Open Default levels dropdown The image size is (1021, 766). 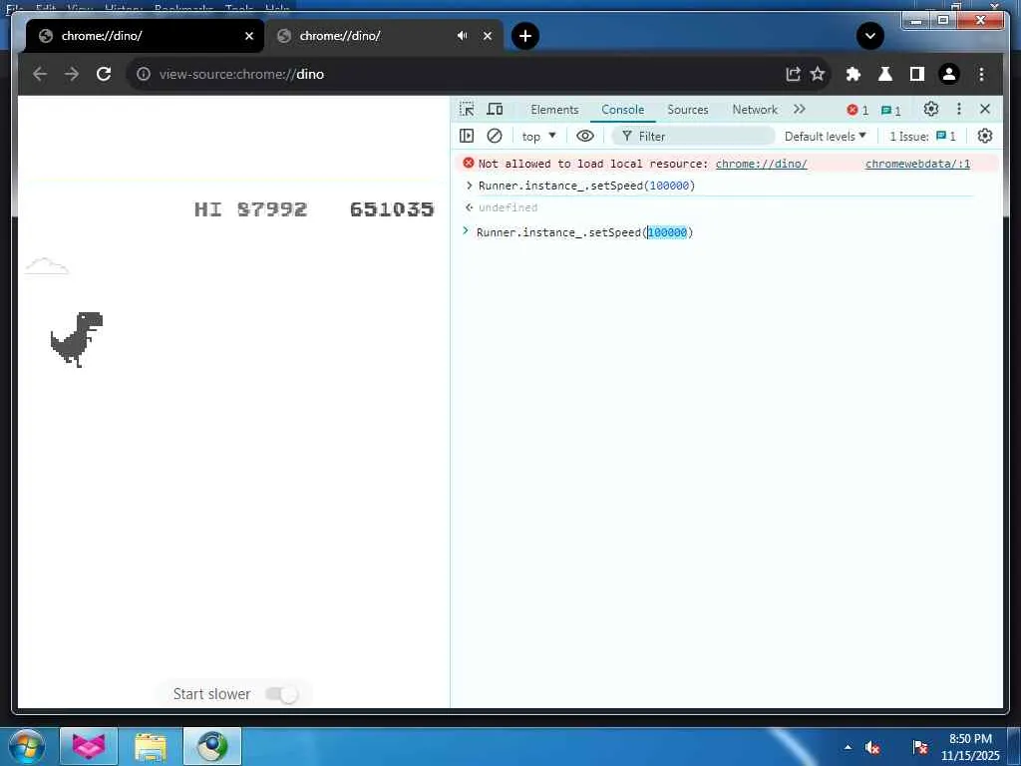(825, 136)
